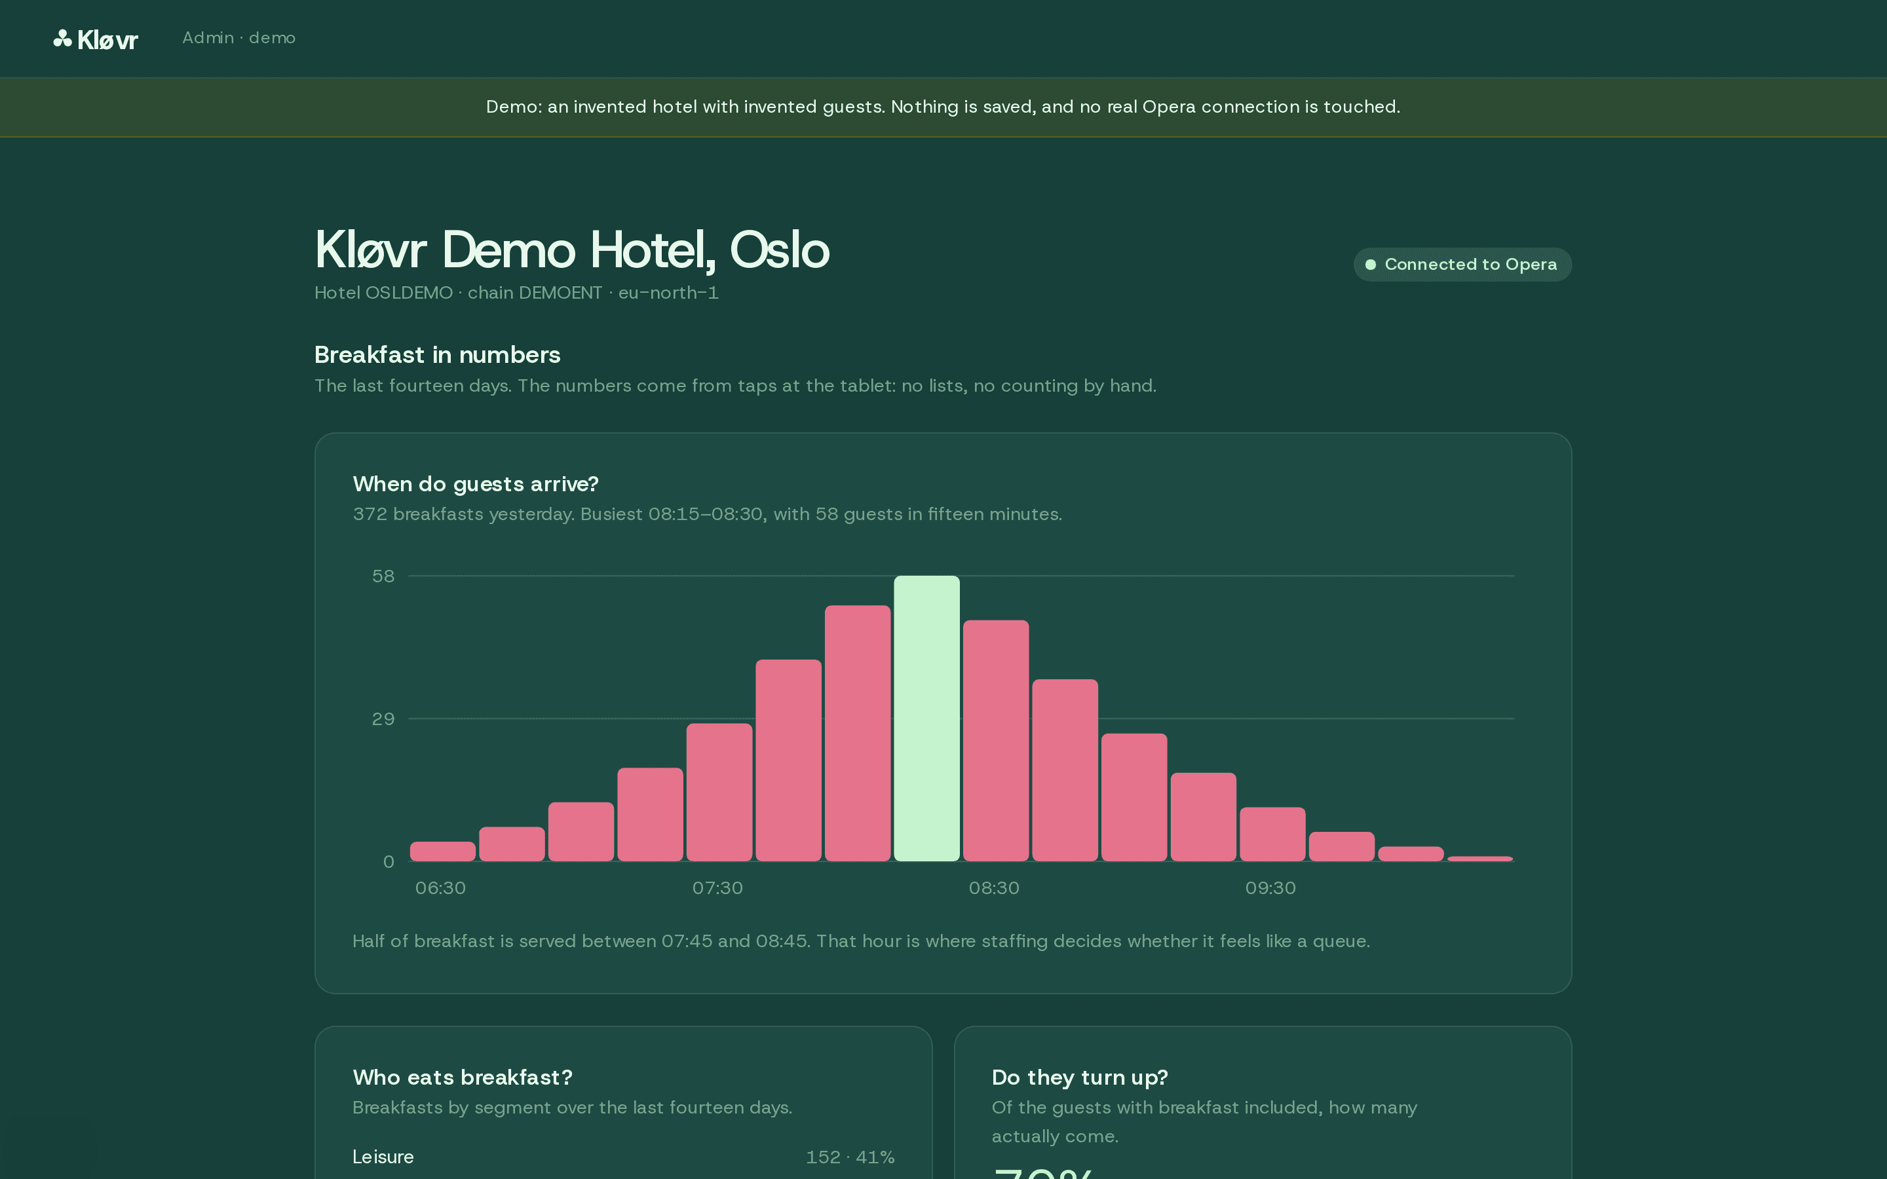This screenshot has height=1179, width=1887.
Task: Click the 372 breakfasts yesterday summary line
Action: (x=707, y=515)
